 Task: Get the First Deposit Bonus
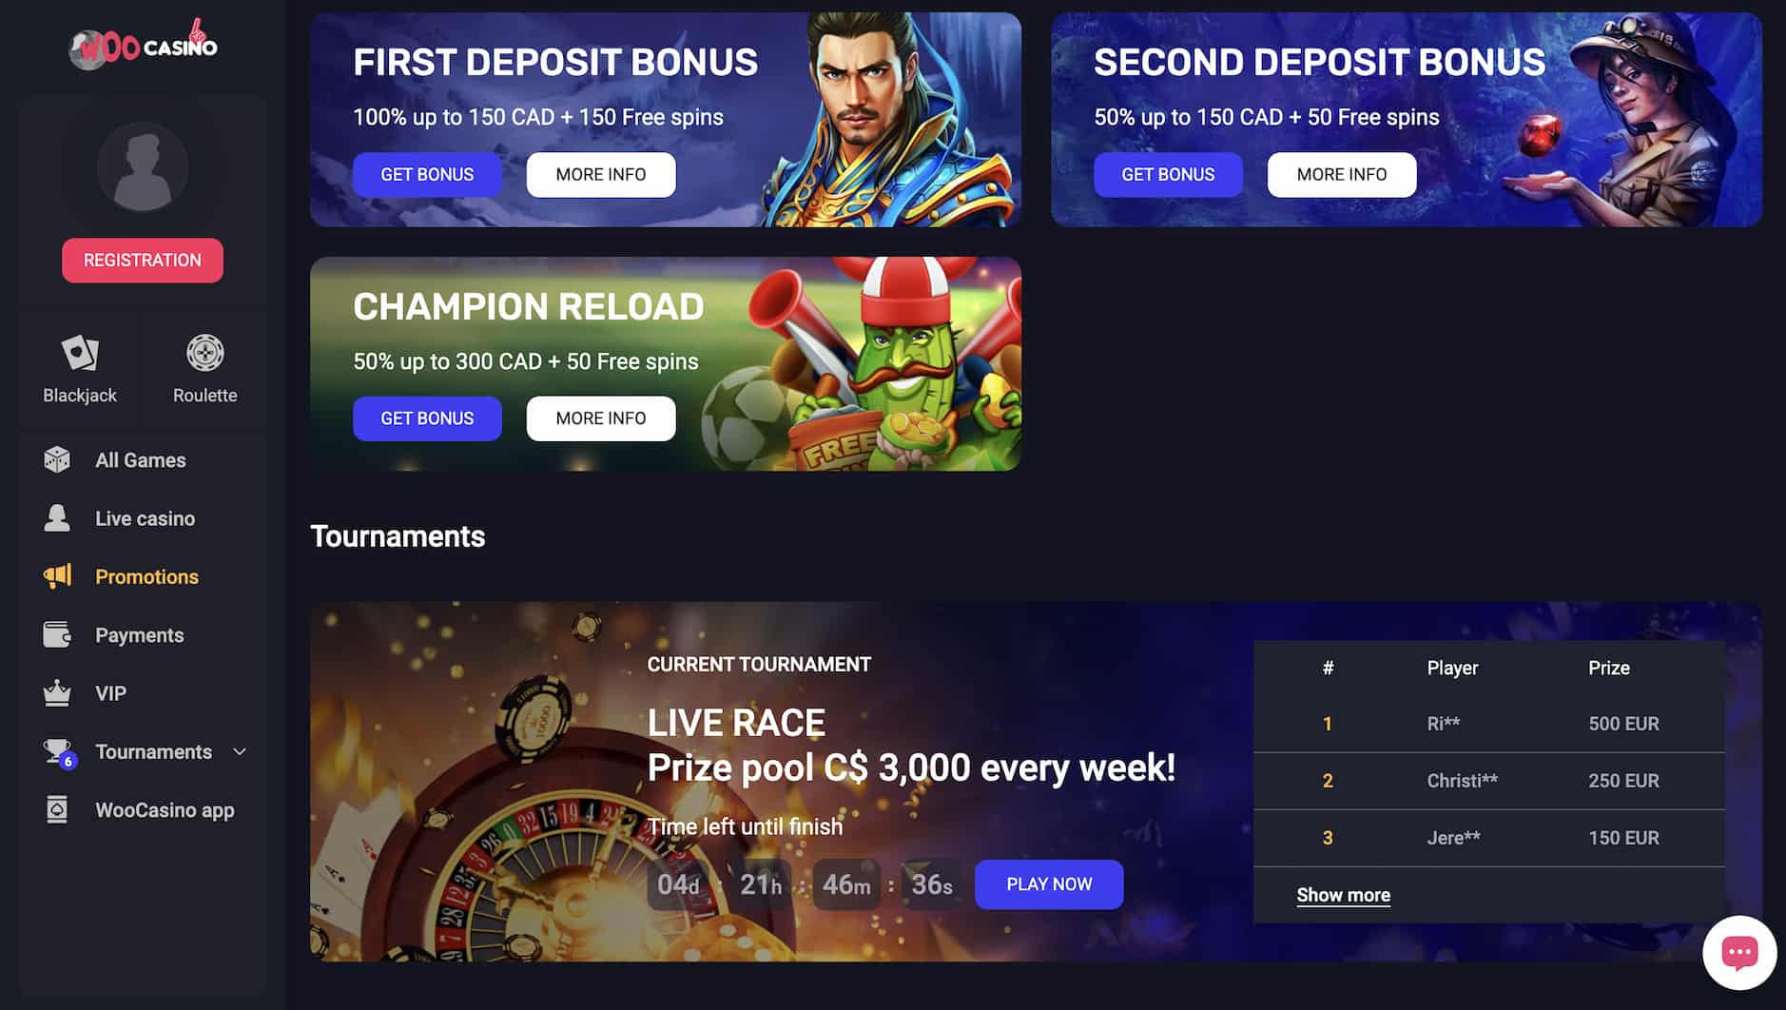click(x=427, y=174)
